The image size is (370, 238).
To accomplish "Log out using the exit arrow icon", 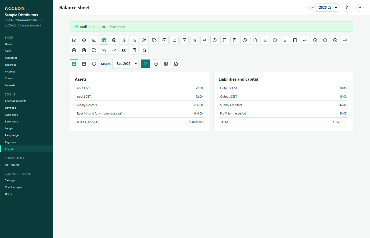I will tap(359, 7).
